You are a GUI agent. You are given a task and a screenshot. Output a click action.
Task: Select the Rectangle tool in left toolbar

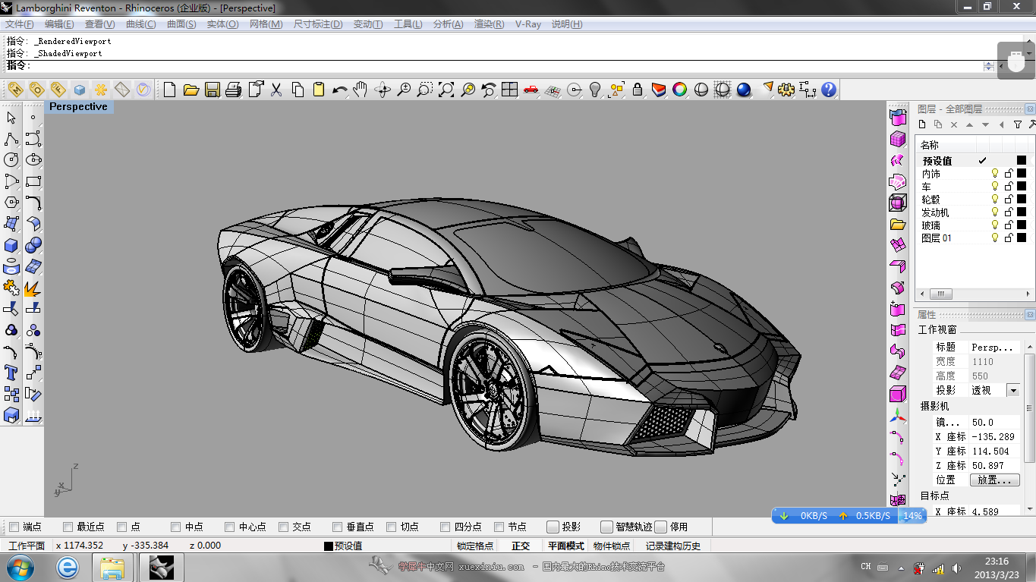click(x=33, y=181)
